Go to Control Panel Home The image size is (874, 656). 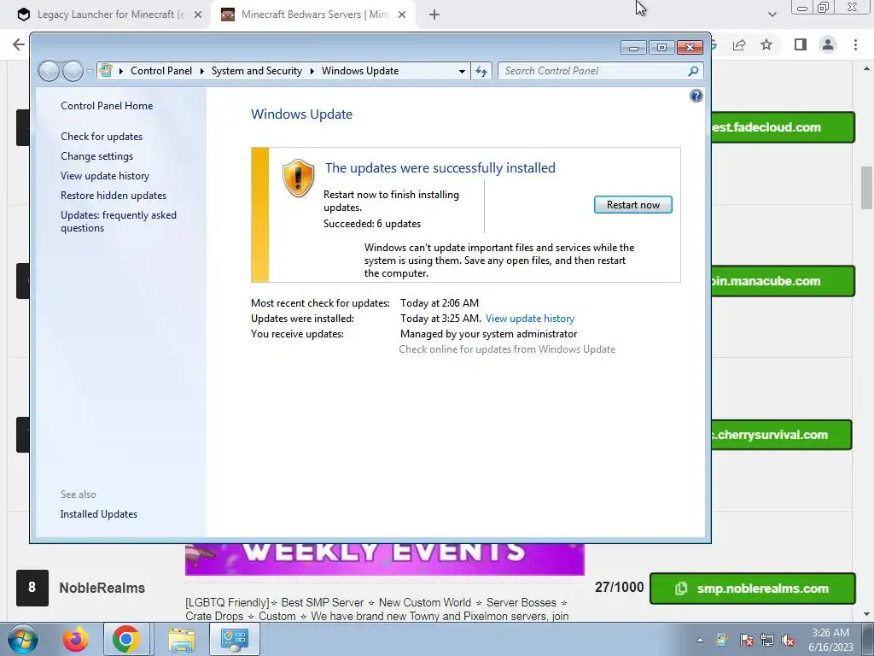107,105
